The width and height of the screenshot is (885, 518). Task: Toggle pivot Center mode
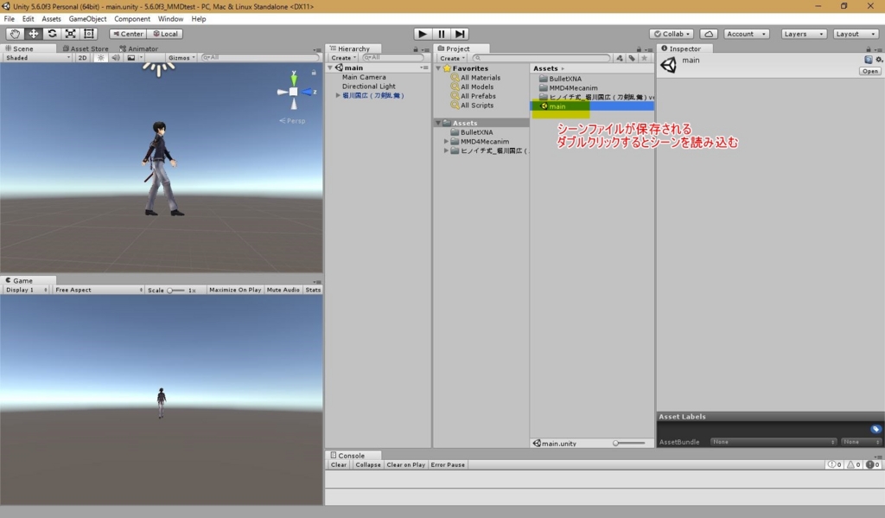[128, 34]
